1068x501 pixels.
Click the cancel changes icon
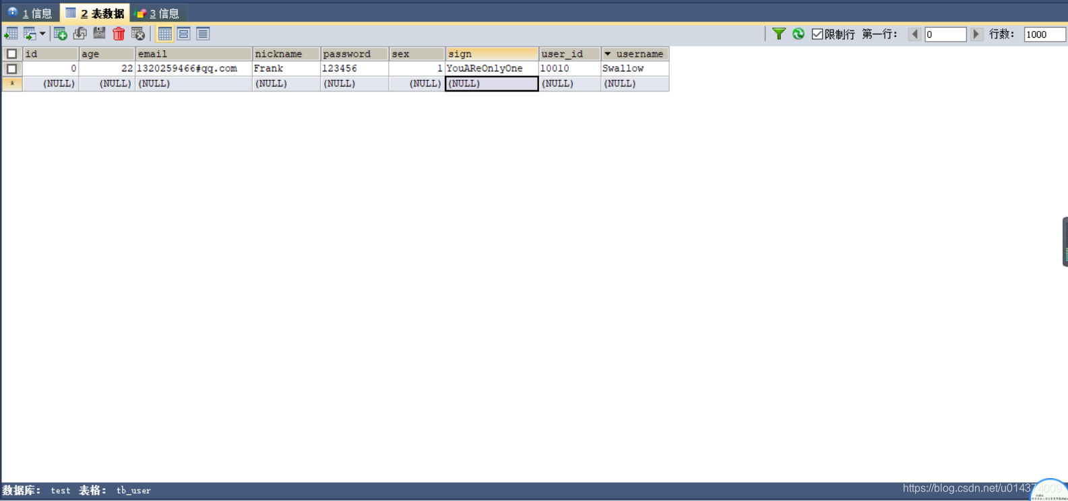(138, 34)
